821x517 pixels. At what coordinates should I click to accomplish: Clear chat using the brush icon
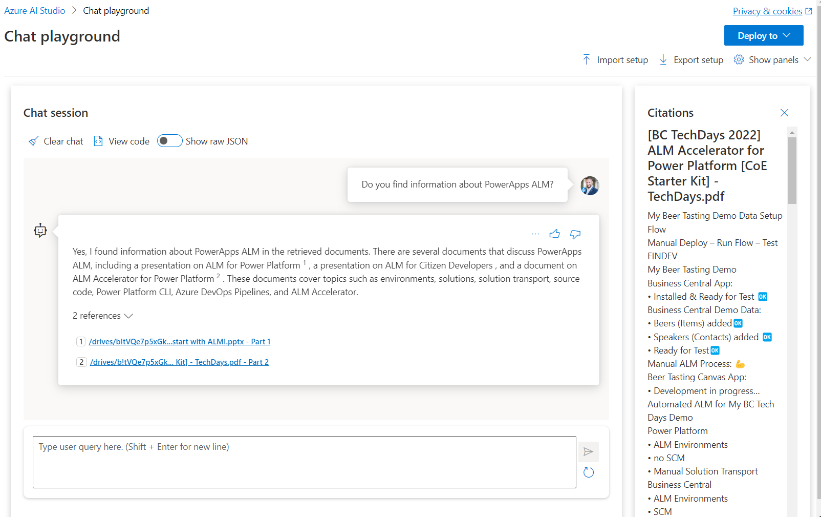click(x=33, y=141)
